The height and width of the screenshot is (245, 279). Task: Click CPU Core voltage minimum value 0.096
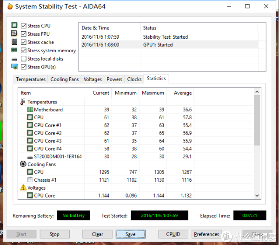(131, 196)
